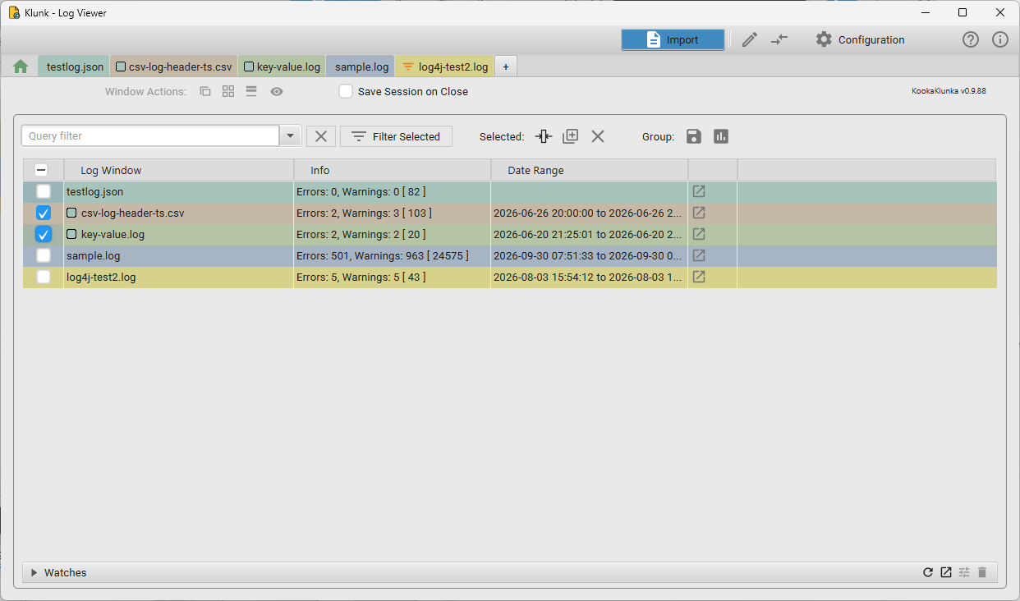Enable Save Session on Close checkbox

347,91
